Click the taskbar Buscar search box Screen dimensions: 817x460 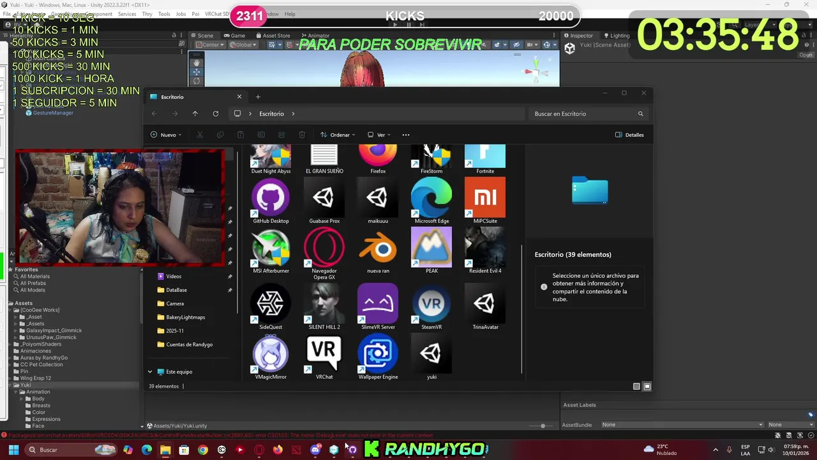pos(70,450)
